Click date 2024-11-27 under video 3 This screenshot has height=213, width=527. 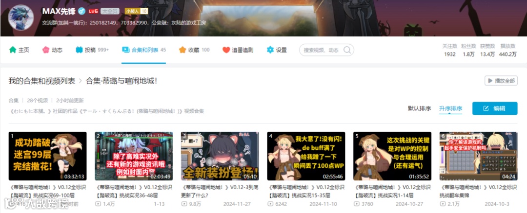[x=238, y=204]
